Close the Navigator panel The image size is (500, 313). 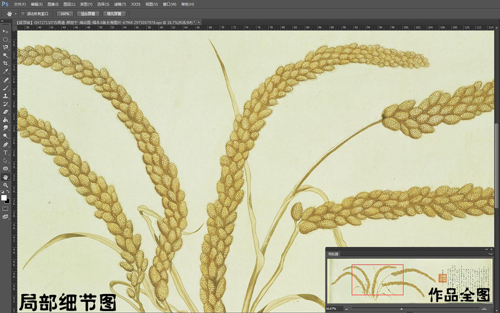(491, 249)
